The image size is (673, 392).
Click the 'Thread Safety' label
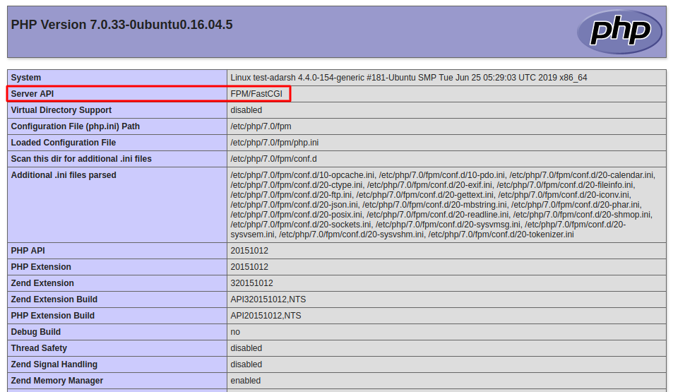click(39, 349)
